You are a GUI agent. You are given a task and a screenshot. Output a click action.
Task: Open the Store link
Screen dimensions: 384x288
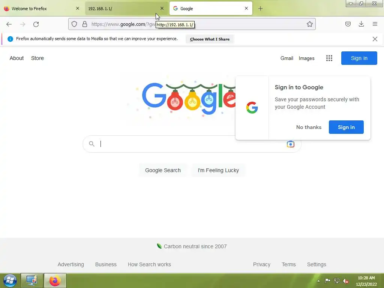pos(37,58)
